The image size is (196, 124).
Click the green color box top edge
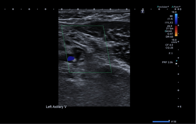point(82,26)
